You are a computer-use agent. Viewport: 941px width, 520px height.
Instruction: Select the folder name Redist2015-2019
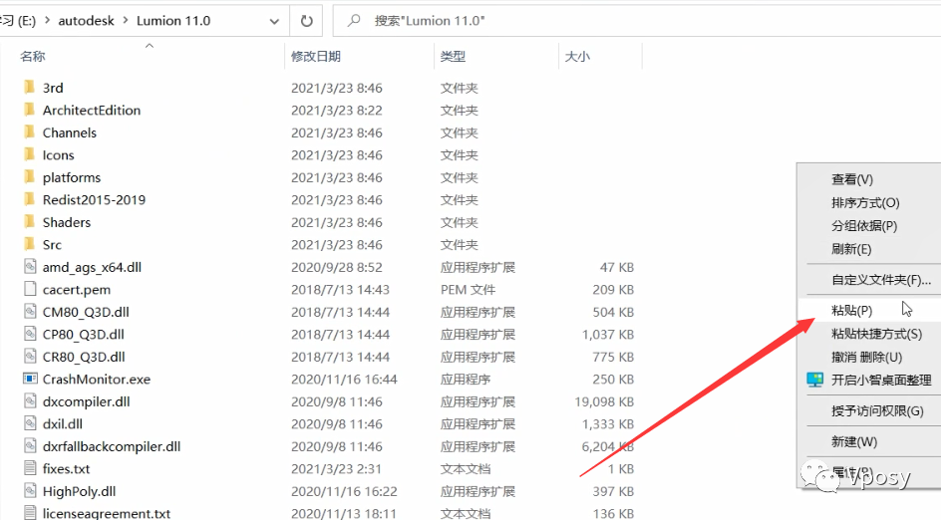pyautogui.click(x=95, y=199)
